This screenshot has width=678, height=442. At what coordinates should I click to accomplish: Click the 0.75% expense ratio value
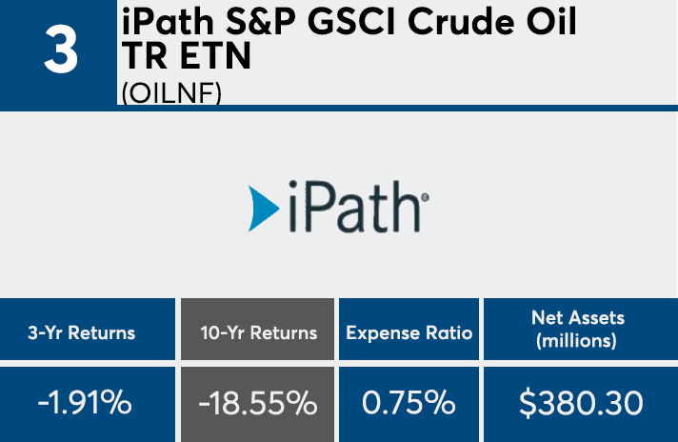point(409,403)
